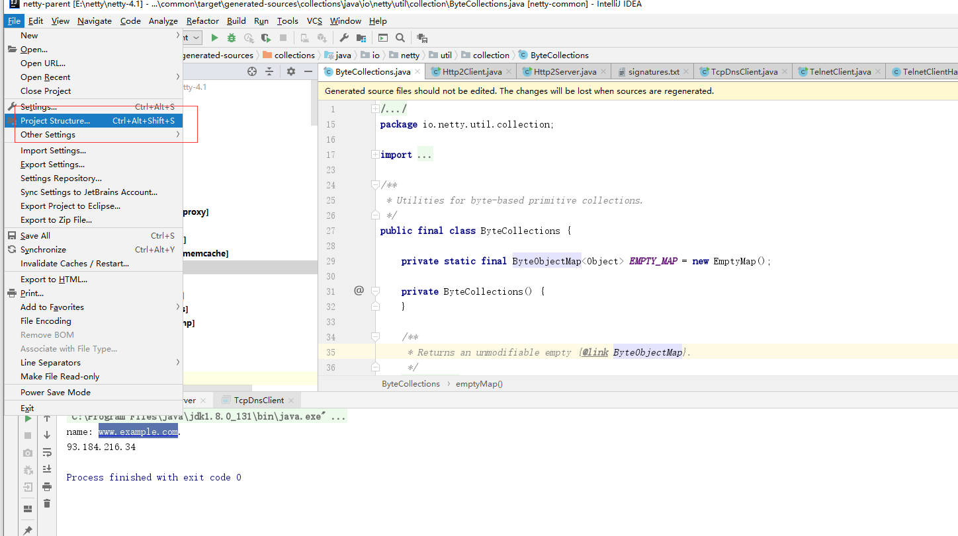Follow the www.example.com link in the console

pyautogui.click(x=138, y=431)
